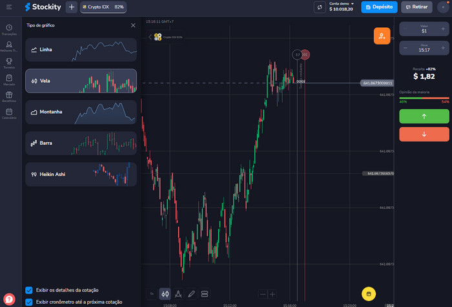
Task: Add a new asset tab with plus
Action: pos(72,7)
